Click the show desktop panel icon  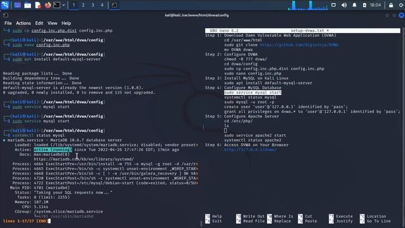18,5
